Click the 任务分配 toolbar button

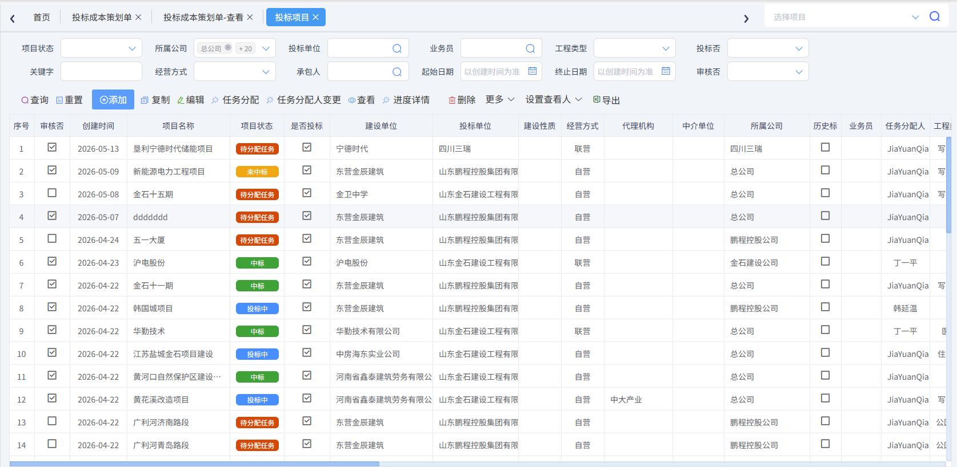(x=235, y=100)
